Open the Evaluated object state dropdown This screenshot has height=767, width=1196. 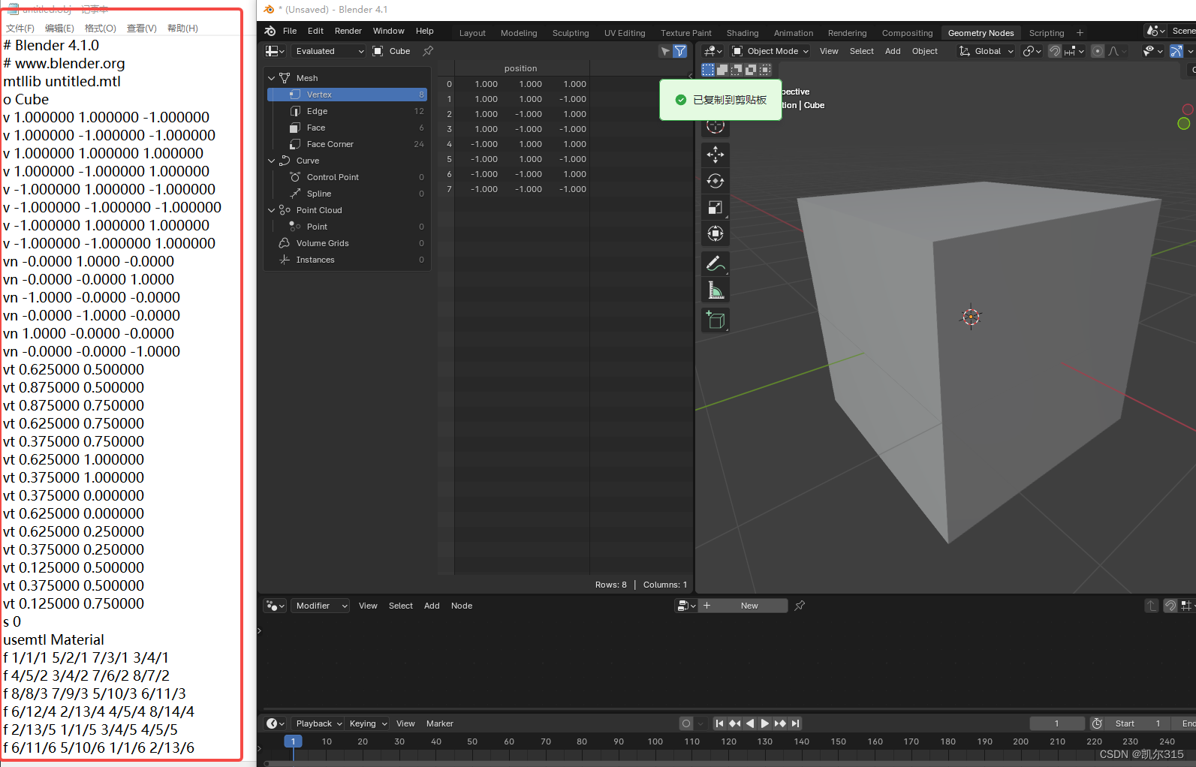pyautogui.click(x=329, y=51)
